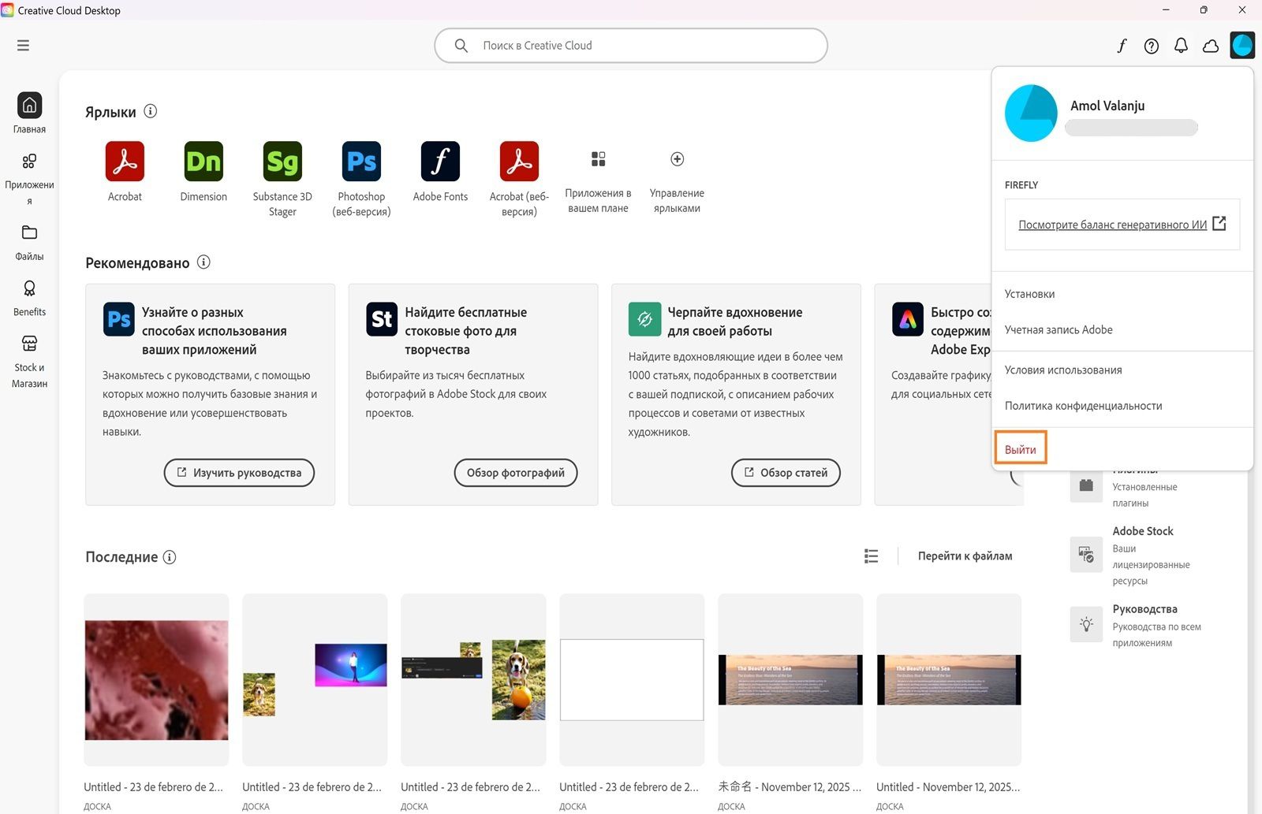This screenshot has width=1262, height=814.
Task: Open the help icon in the header
Action: (1152, 46)
